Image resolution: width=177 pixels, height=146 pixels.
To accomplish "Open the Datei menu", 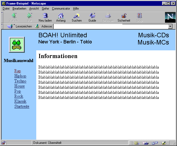I will [x=6, y=9].
